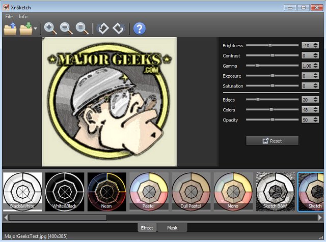Increase Edges with spinner up arrow
Viewport: 326px width, 242px height.
click(316, 98)
